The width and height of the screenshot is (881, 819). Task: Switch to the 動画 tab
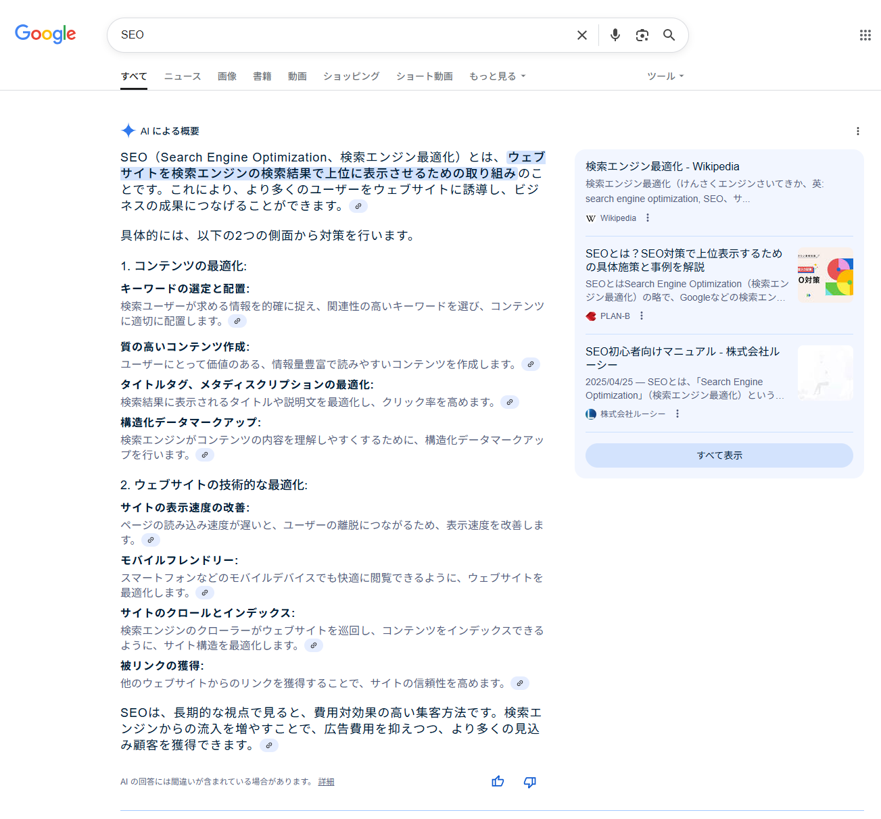[x=297, y=76]
